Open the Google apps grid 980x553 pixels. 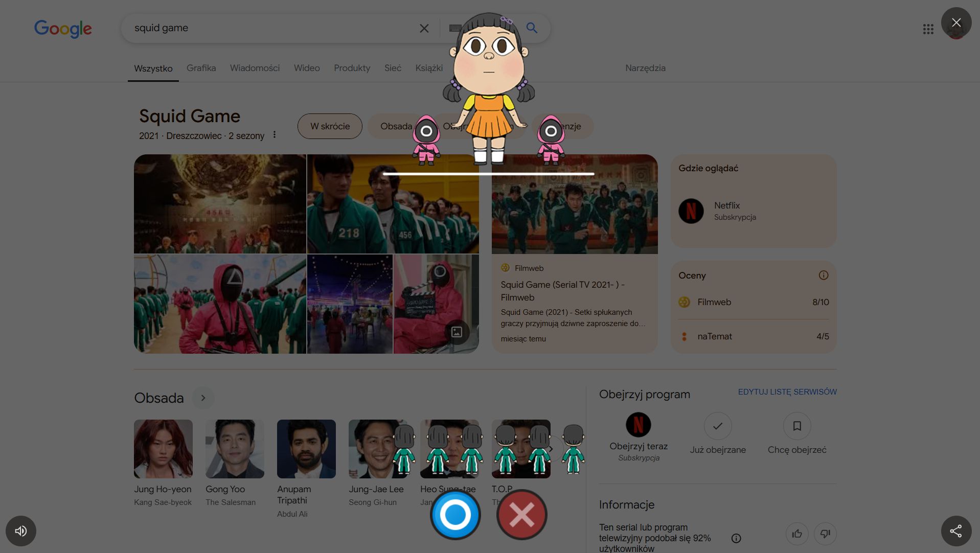928,29
